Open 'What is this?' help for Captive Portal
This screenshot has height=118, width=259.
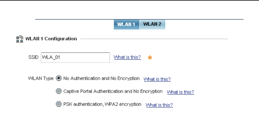click(180, 92)
